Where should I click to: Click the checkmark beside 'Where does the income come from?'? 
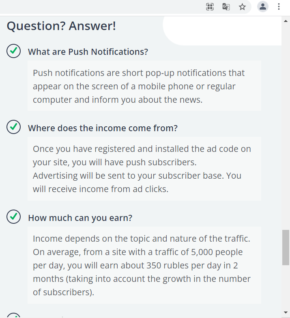pyautogui.click(x=14, y=127)
